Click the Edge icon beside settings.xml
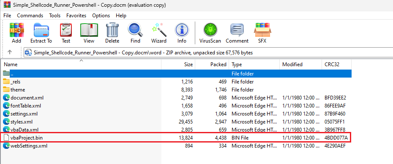 6,114
